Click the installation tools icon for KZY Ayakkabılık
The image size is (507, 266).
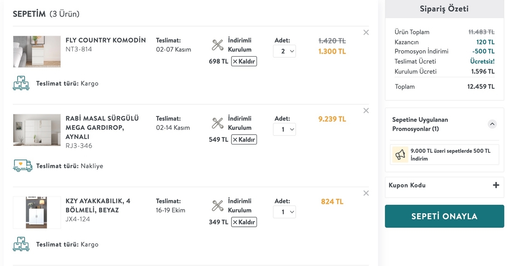(x=218, y=206)
